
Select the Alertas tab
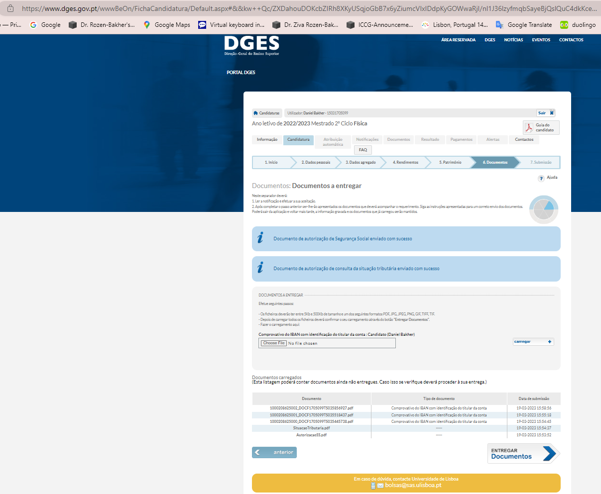pos(493,140)
